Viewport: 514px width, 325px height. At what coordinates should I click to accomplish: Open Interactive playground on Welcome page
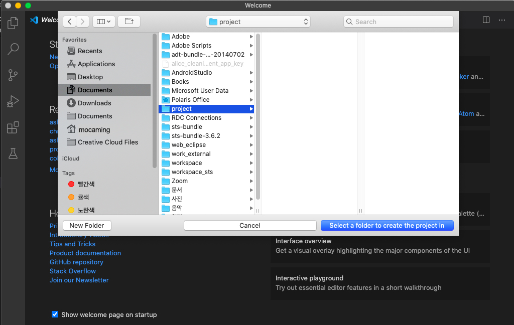[x=380, y=283]
